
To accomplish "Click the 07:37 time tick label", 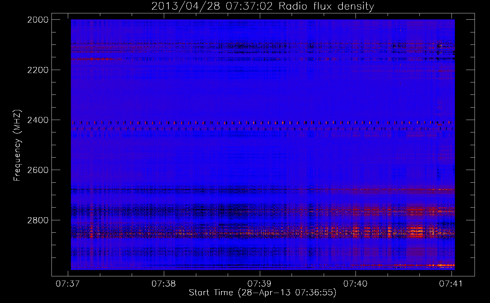I will [68, 284].
